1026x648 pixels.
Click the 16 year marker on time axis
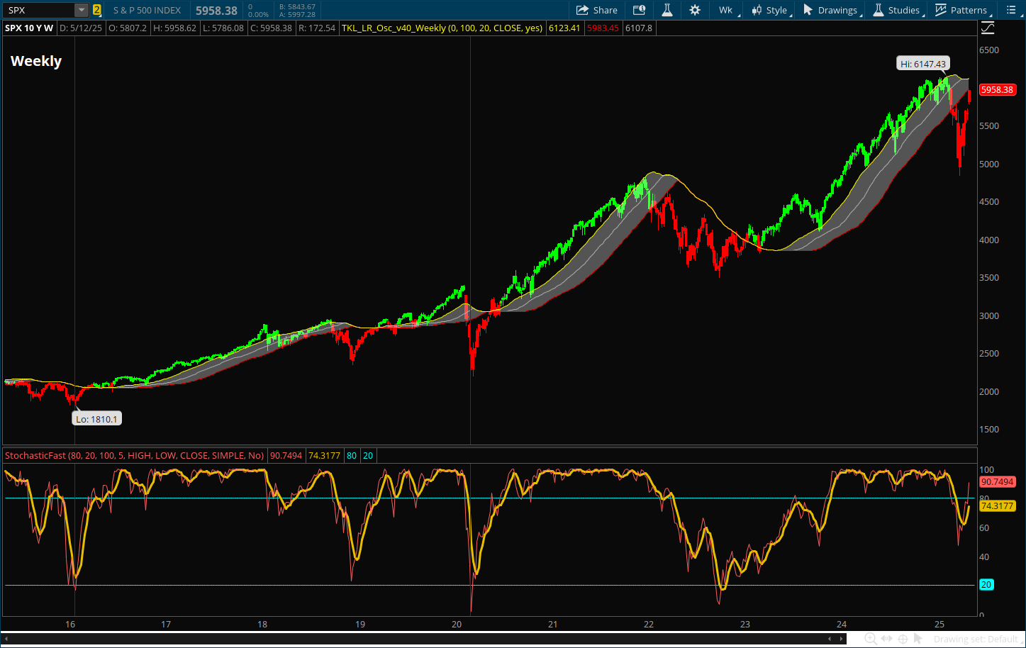coord(70,624)
